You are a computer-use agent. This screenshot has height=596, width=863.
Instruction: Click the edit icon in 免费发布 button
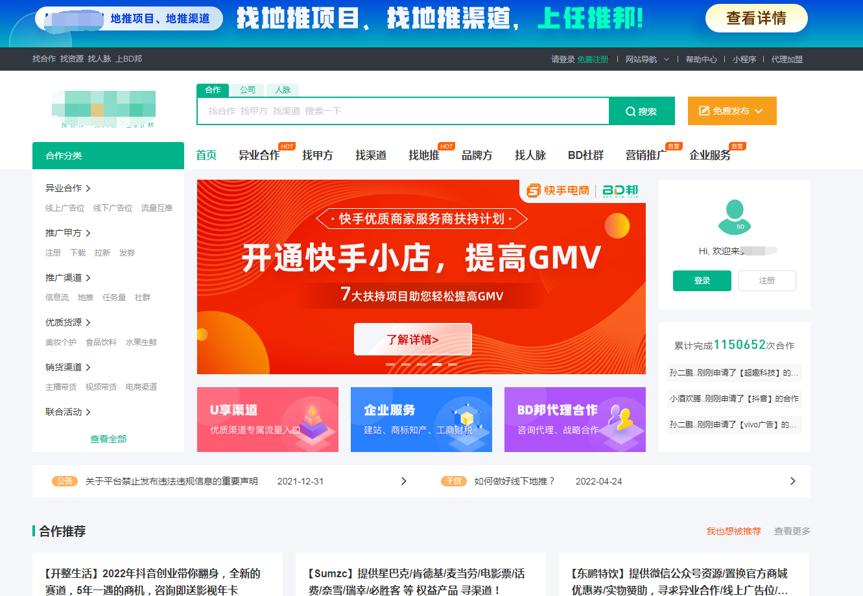coord(704,111)
